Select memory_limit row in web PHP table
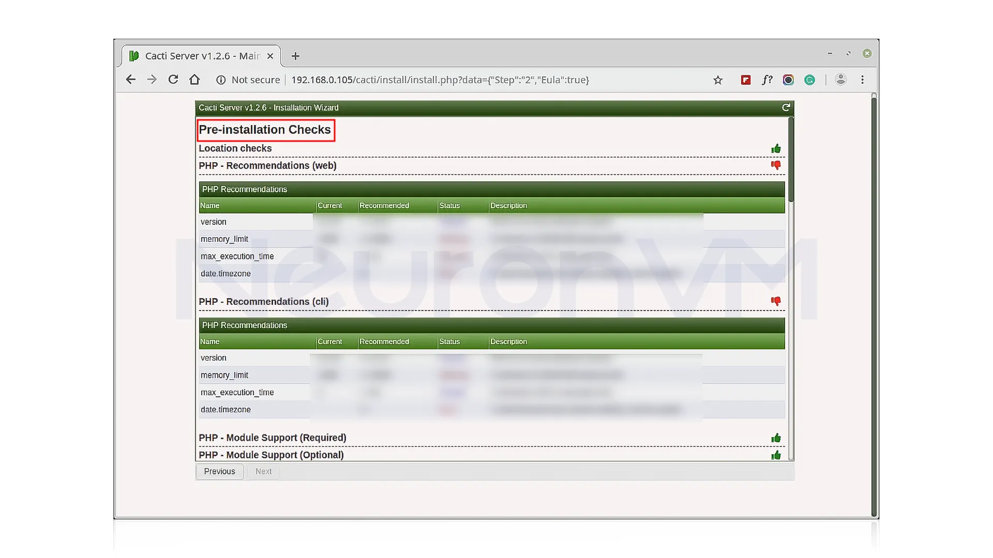The image size is (993, 558). (x=492, y=239)
